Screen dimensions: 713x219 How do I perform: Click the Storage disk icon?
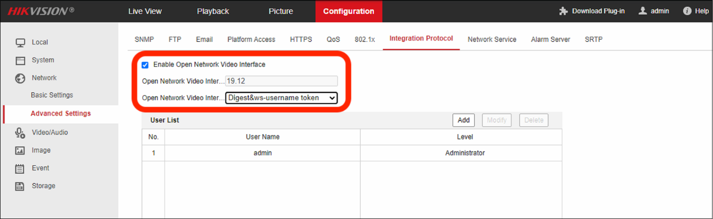point(20,186)
